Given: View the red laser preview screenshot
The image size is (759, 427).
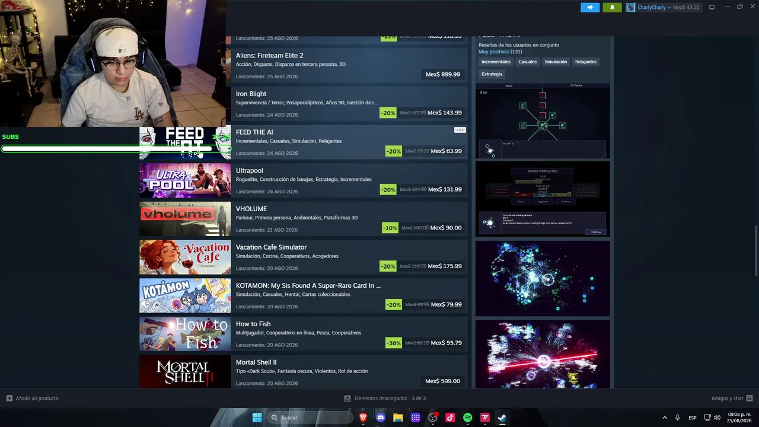Looking at the screenshot, I should [543, 354].
